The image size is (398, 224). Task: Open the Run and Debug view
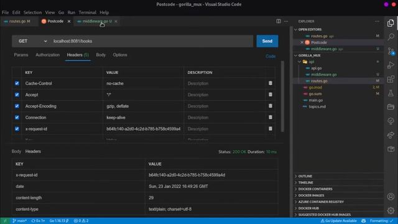[x=391, y=65]
